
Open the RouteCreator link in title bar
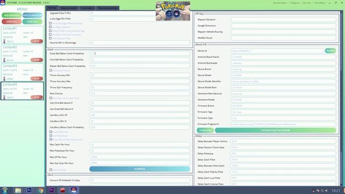click(x=280, y=3)
